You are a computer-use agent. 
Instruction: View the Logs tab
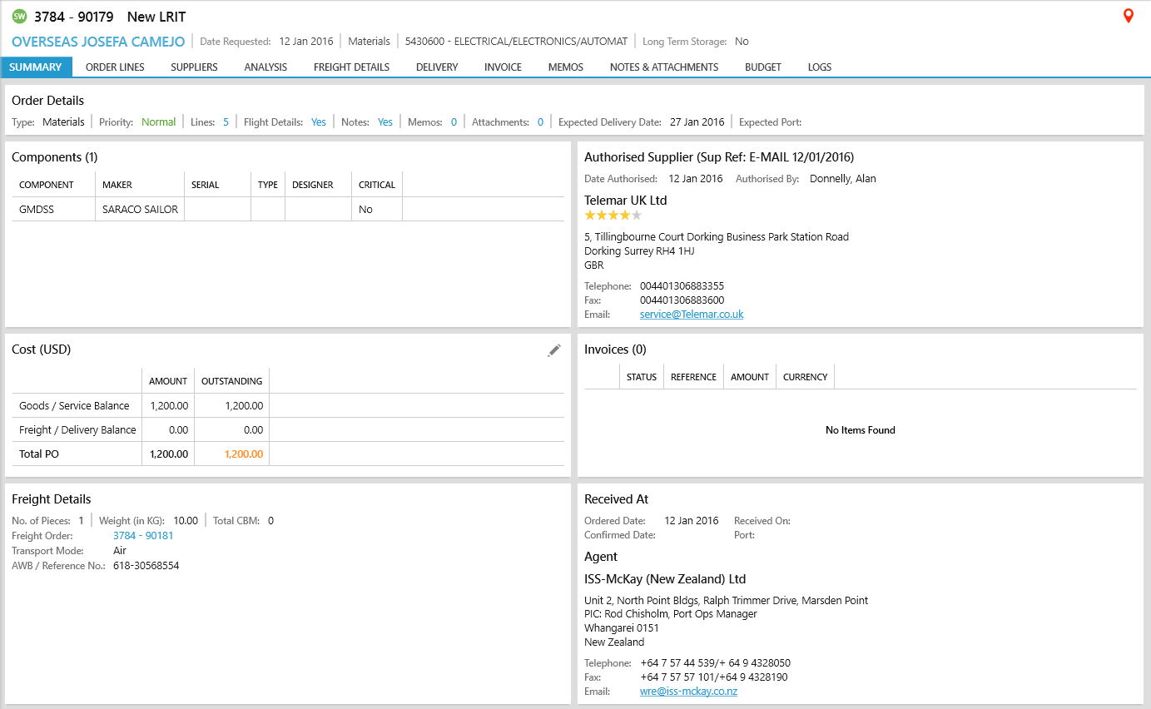point(819,67)
